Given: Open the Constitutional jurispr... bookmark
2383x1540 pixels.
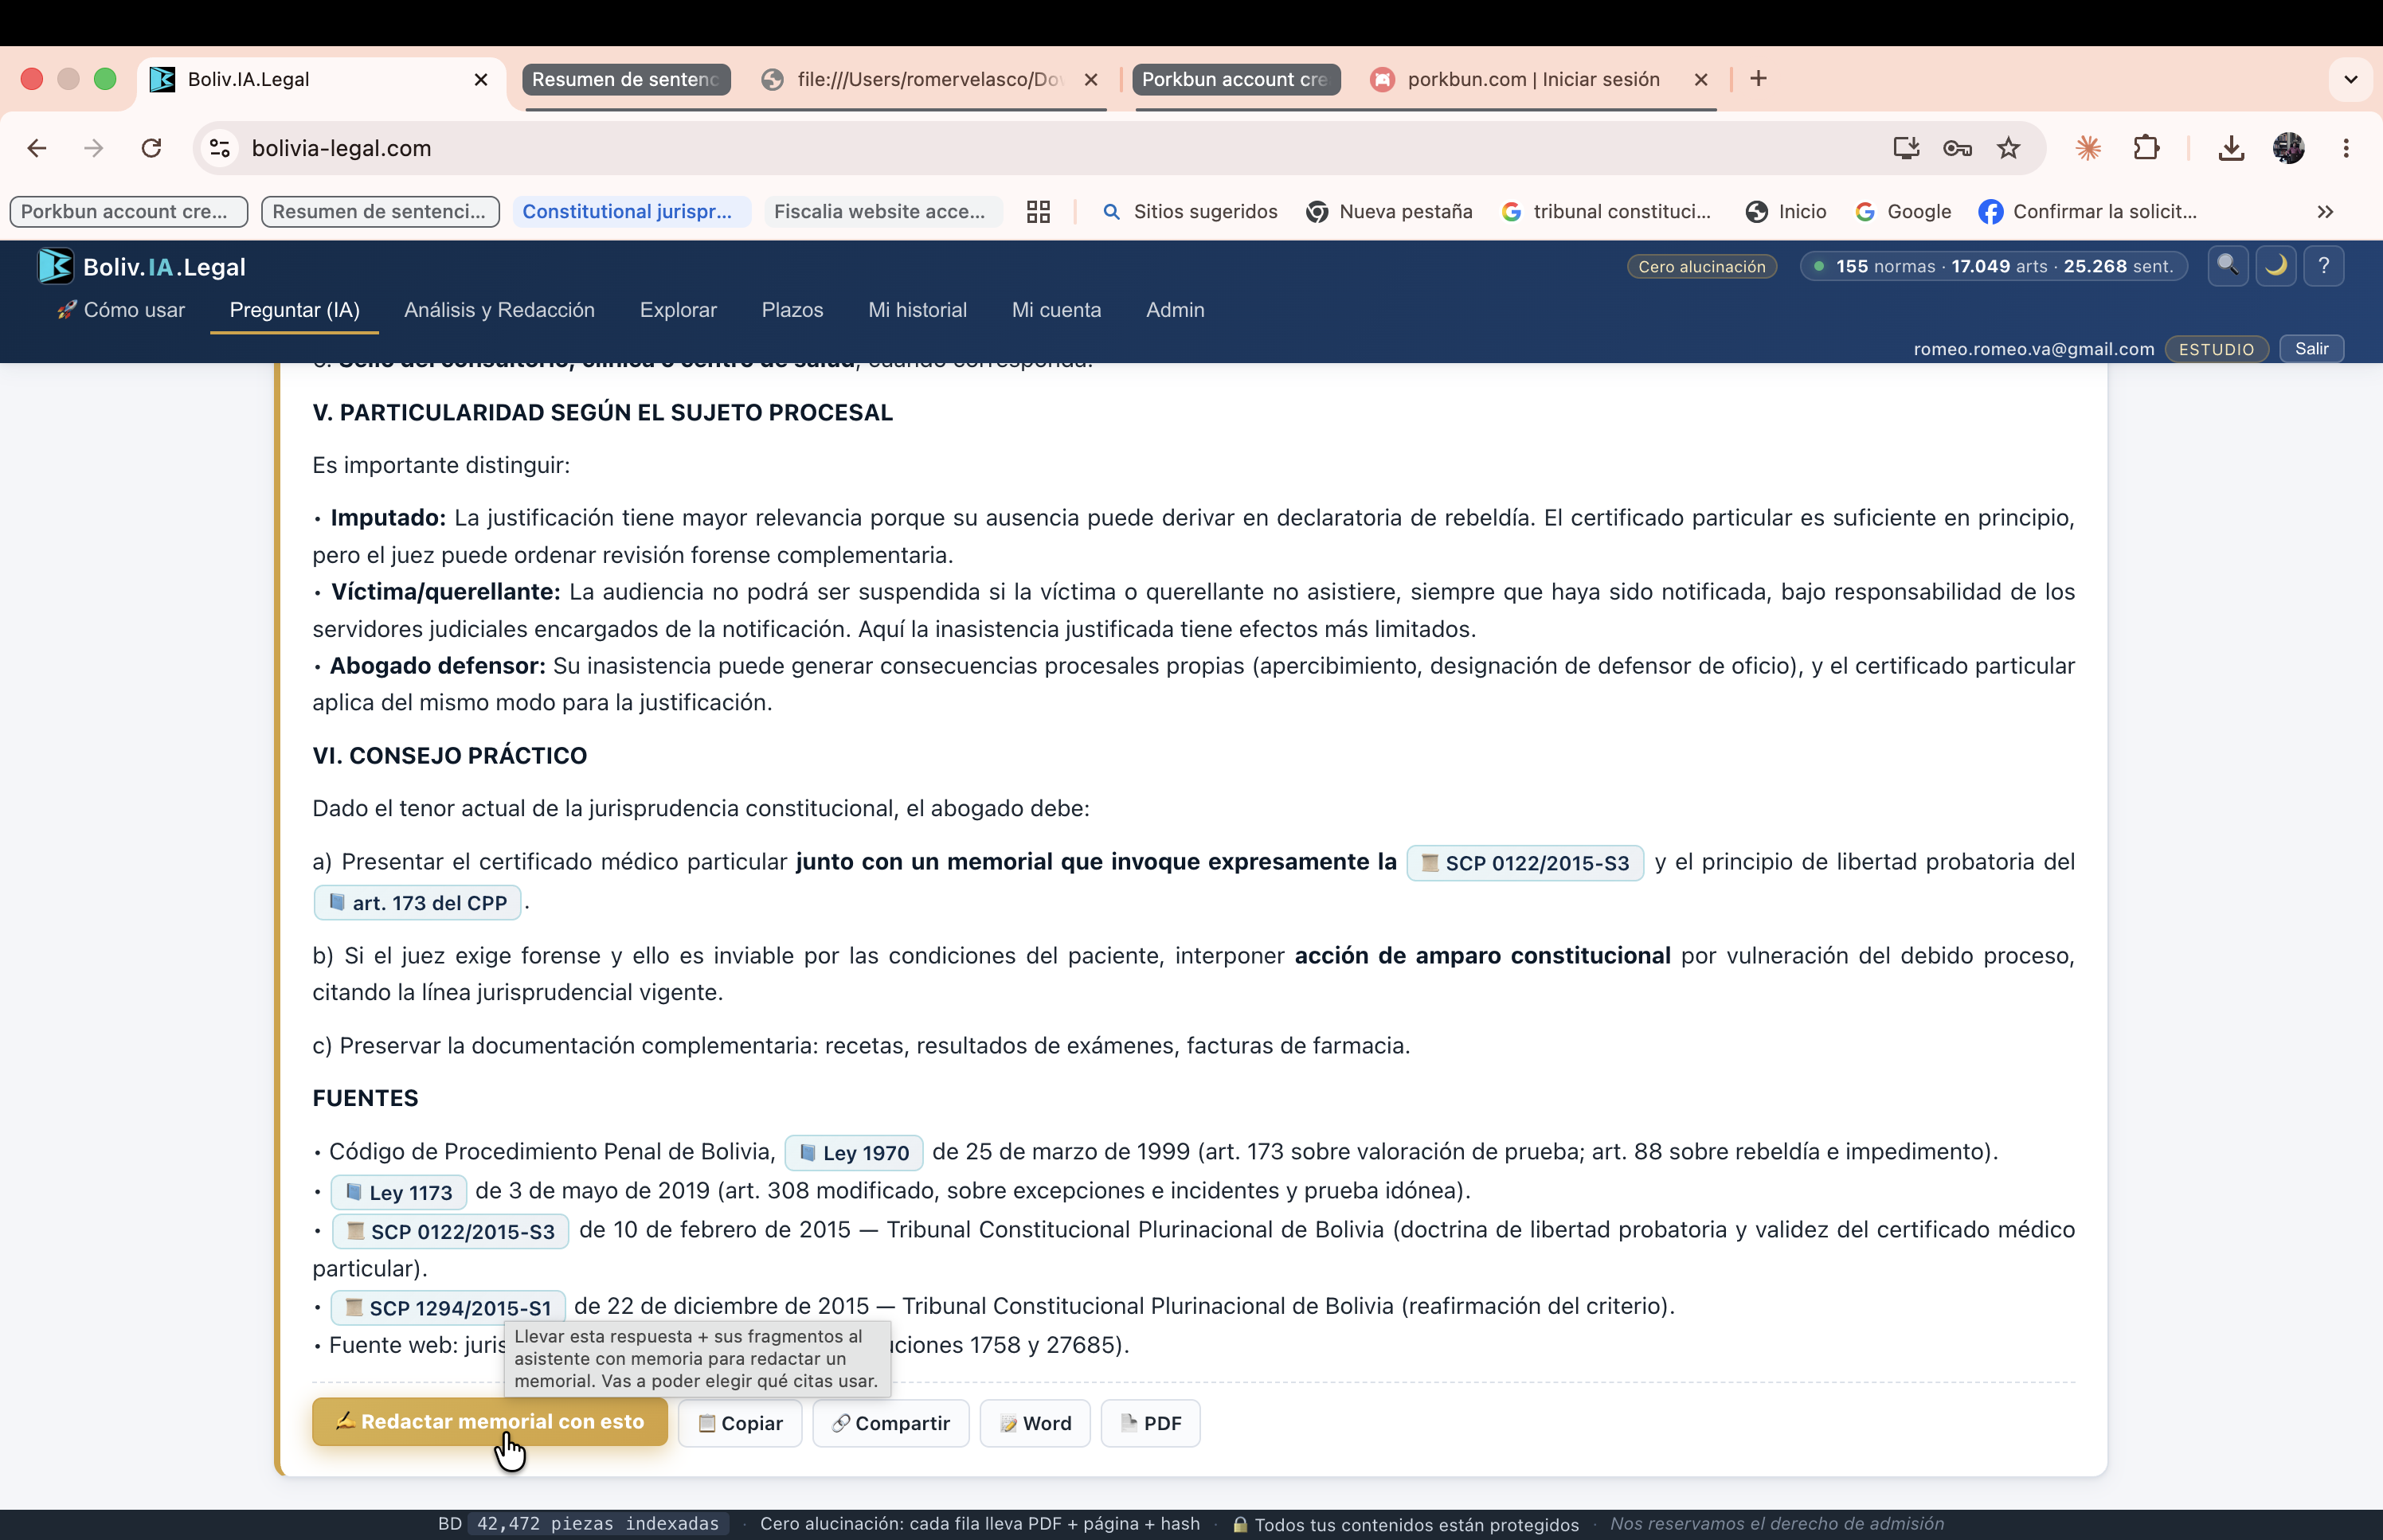Looking at the screenshot, I should [631, 211].
